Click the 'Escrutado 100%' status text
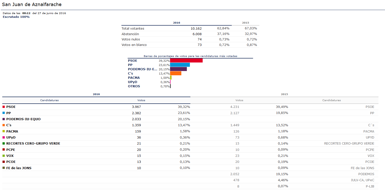The image size is (385, 196). pos(16,17)
